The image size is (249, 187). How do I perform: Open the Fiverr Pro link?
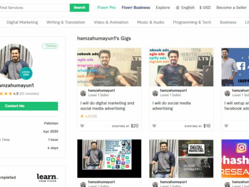tap(106, 8)
